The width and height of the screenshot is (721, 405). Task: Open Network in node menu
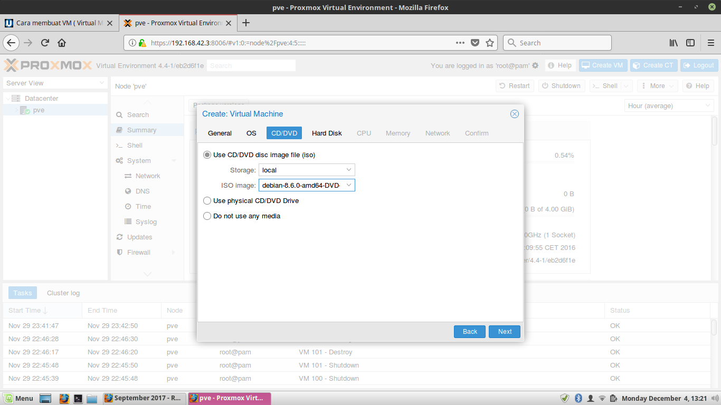tap(148, 176)
